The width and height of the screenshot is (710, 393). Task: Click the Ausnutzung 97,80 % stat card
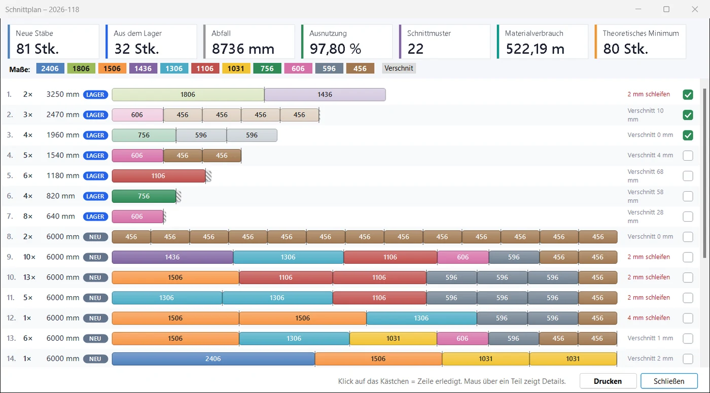click(x=346, y=42)
